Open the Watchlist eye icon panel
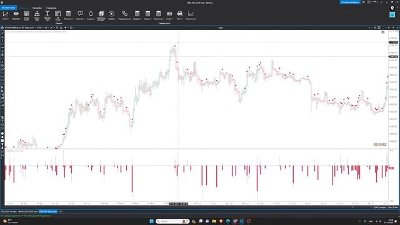 (x=16, y=15)
